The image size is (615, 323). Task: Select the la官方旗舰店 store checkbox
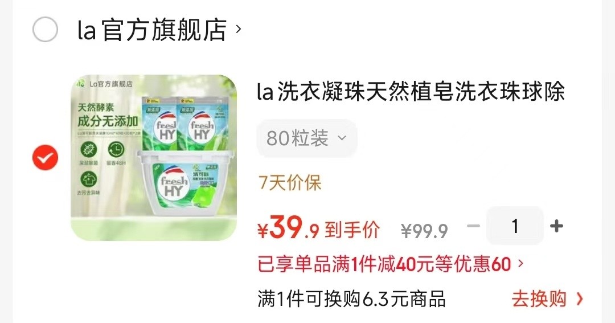[x=45, y=30]
